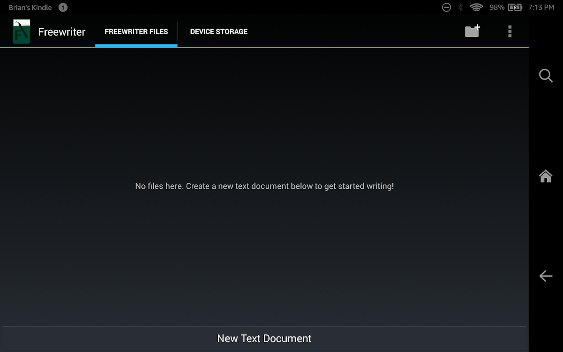Tap the New Text Document button
The width and height of the screenshot is (563, 352).
264,338
